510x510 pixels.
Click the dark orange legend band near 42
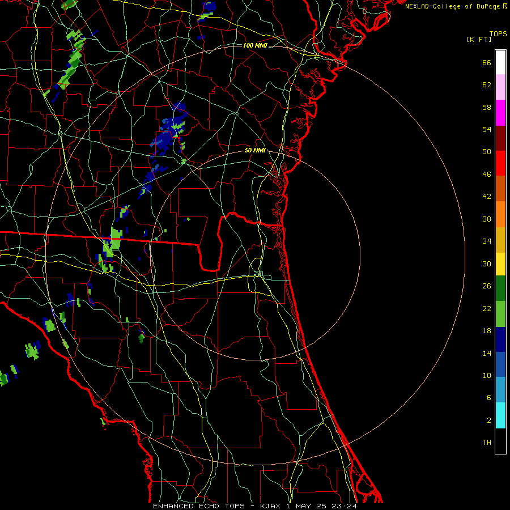click(500, 189)
